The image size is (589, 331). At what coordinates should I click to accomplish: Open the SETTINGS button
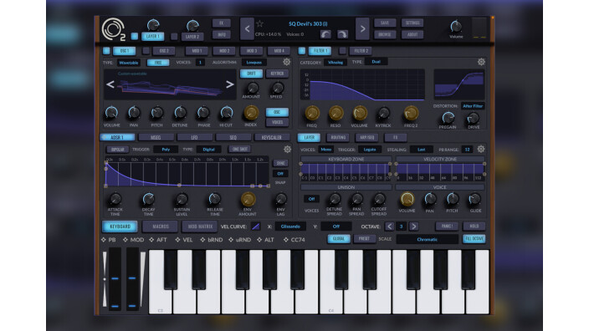click(x=412, y=23)
